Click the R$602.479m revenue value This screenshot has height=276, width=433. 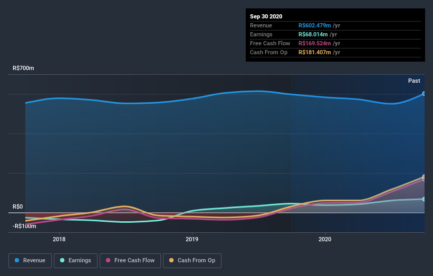pos(314,25)
